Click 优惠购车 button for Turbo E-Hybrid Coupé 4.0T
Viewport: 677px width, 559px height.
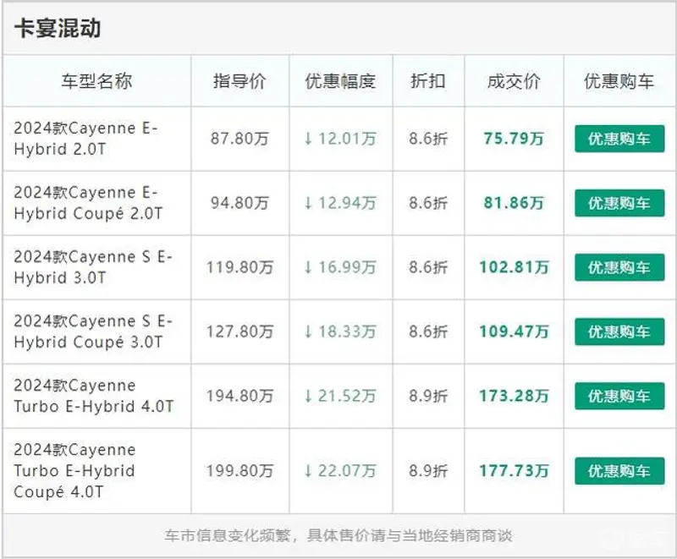pos(619,470)
